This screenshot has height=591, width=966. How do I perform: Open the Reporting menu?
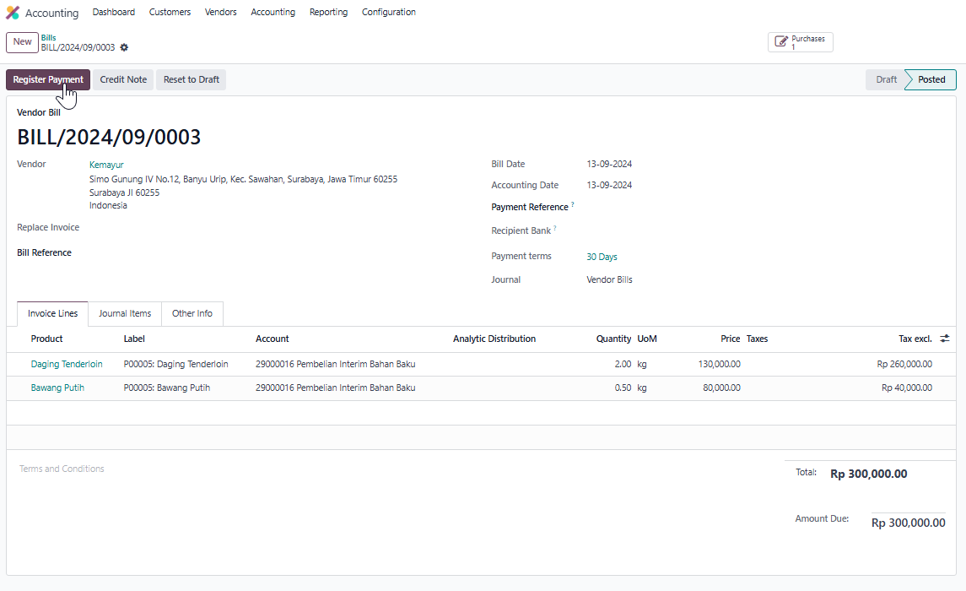click(328, 13)
